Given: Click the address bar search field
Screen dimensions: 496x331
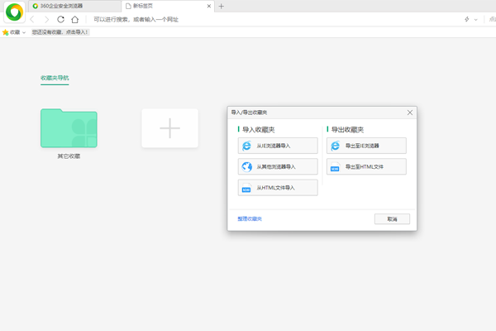Looking at the screenshot, I should pos(272,19).
